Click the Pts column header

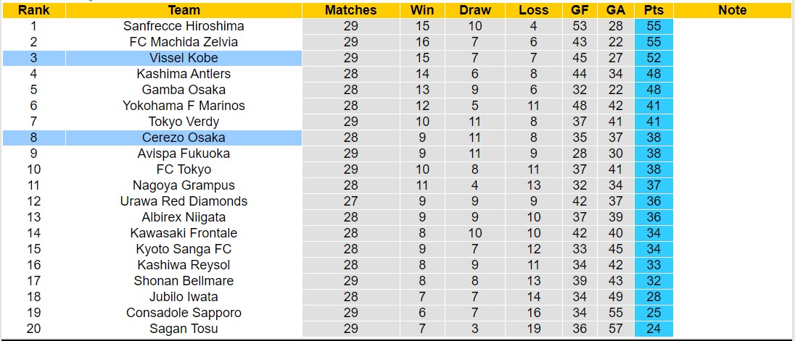point(654,10)
